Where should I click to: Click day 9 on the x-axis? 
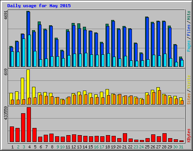click(x=58, y=147)
